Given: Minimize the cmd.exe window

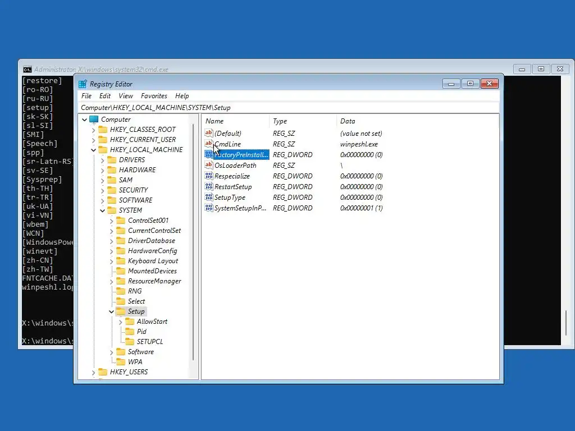Looking at the screenshot, I should click(x=522, y=69).
